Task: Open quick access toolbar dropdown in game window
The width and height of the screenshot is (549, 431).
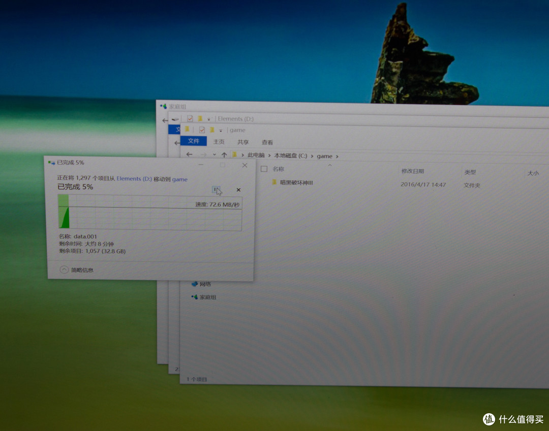Action: coord(221,130)
